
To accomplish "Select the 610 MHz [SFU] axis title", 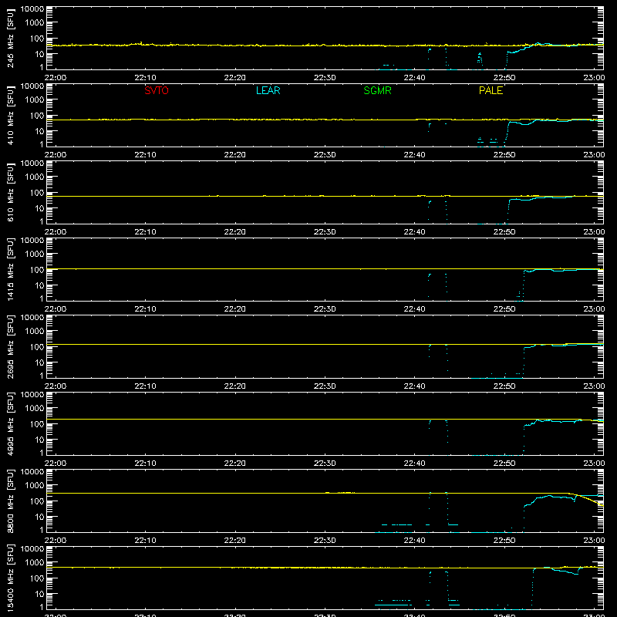I will click(x=11, y=192).
